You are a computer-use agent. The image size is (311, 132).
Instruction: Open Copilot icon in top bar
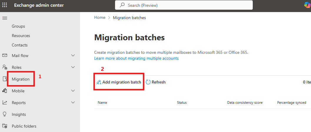click(307, 5)
